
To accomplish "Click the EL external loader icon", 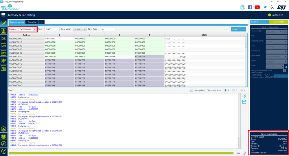I will pyautogui.click(x=3, y=136).
